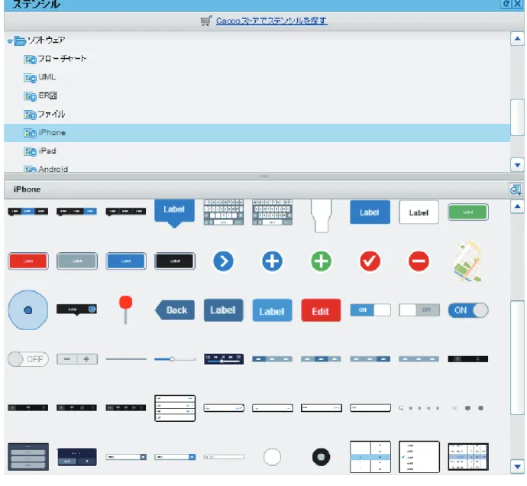Pick the white circle stencil
The image size is (527, 486).
coord(272,457)
